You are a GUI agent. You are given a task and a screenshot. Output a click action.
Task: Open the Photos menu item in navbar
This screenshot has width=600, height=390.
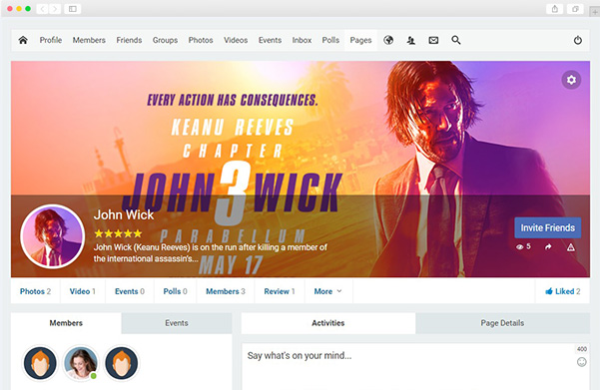[x=201, y=40]
